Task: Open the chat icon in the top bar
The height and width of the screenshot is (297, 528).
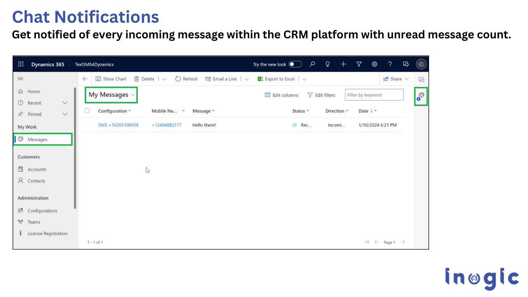Action: pyautogui.click(x=405, y=64)
